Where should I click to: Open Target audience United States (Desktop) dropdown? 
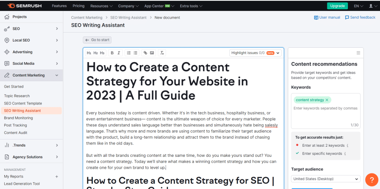pyautogui.click(x=326, y=179)
